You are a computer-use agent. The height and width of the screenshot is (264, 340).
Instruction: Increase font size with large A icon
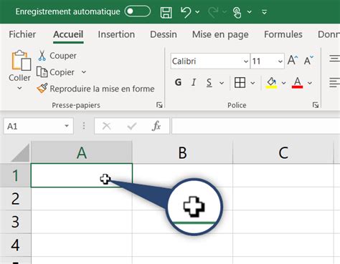point(293,60)
